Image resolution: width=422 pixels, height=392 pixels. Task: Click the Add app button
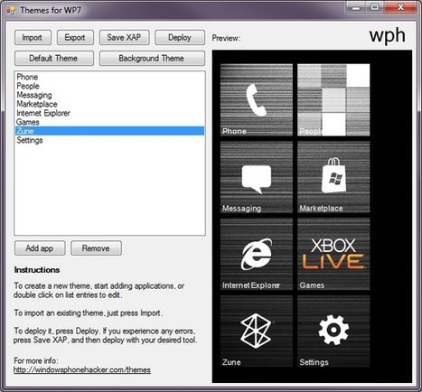coord(40,248)
